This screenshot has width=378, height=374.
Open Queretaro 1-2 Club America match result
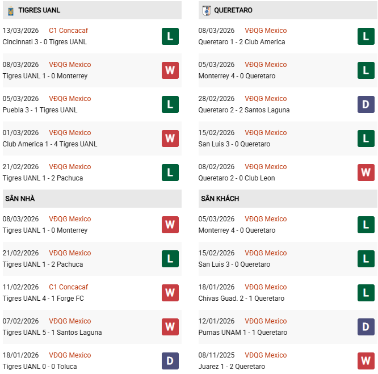(x=242, y=42)
